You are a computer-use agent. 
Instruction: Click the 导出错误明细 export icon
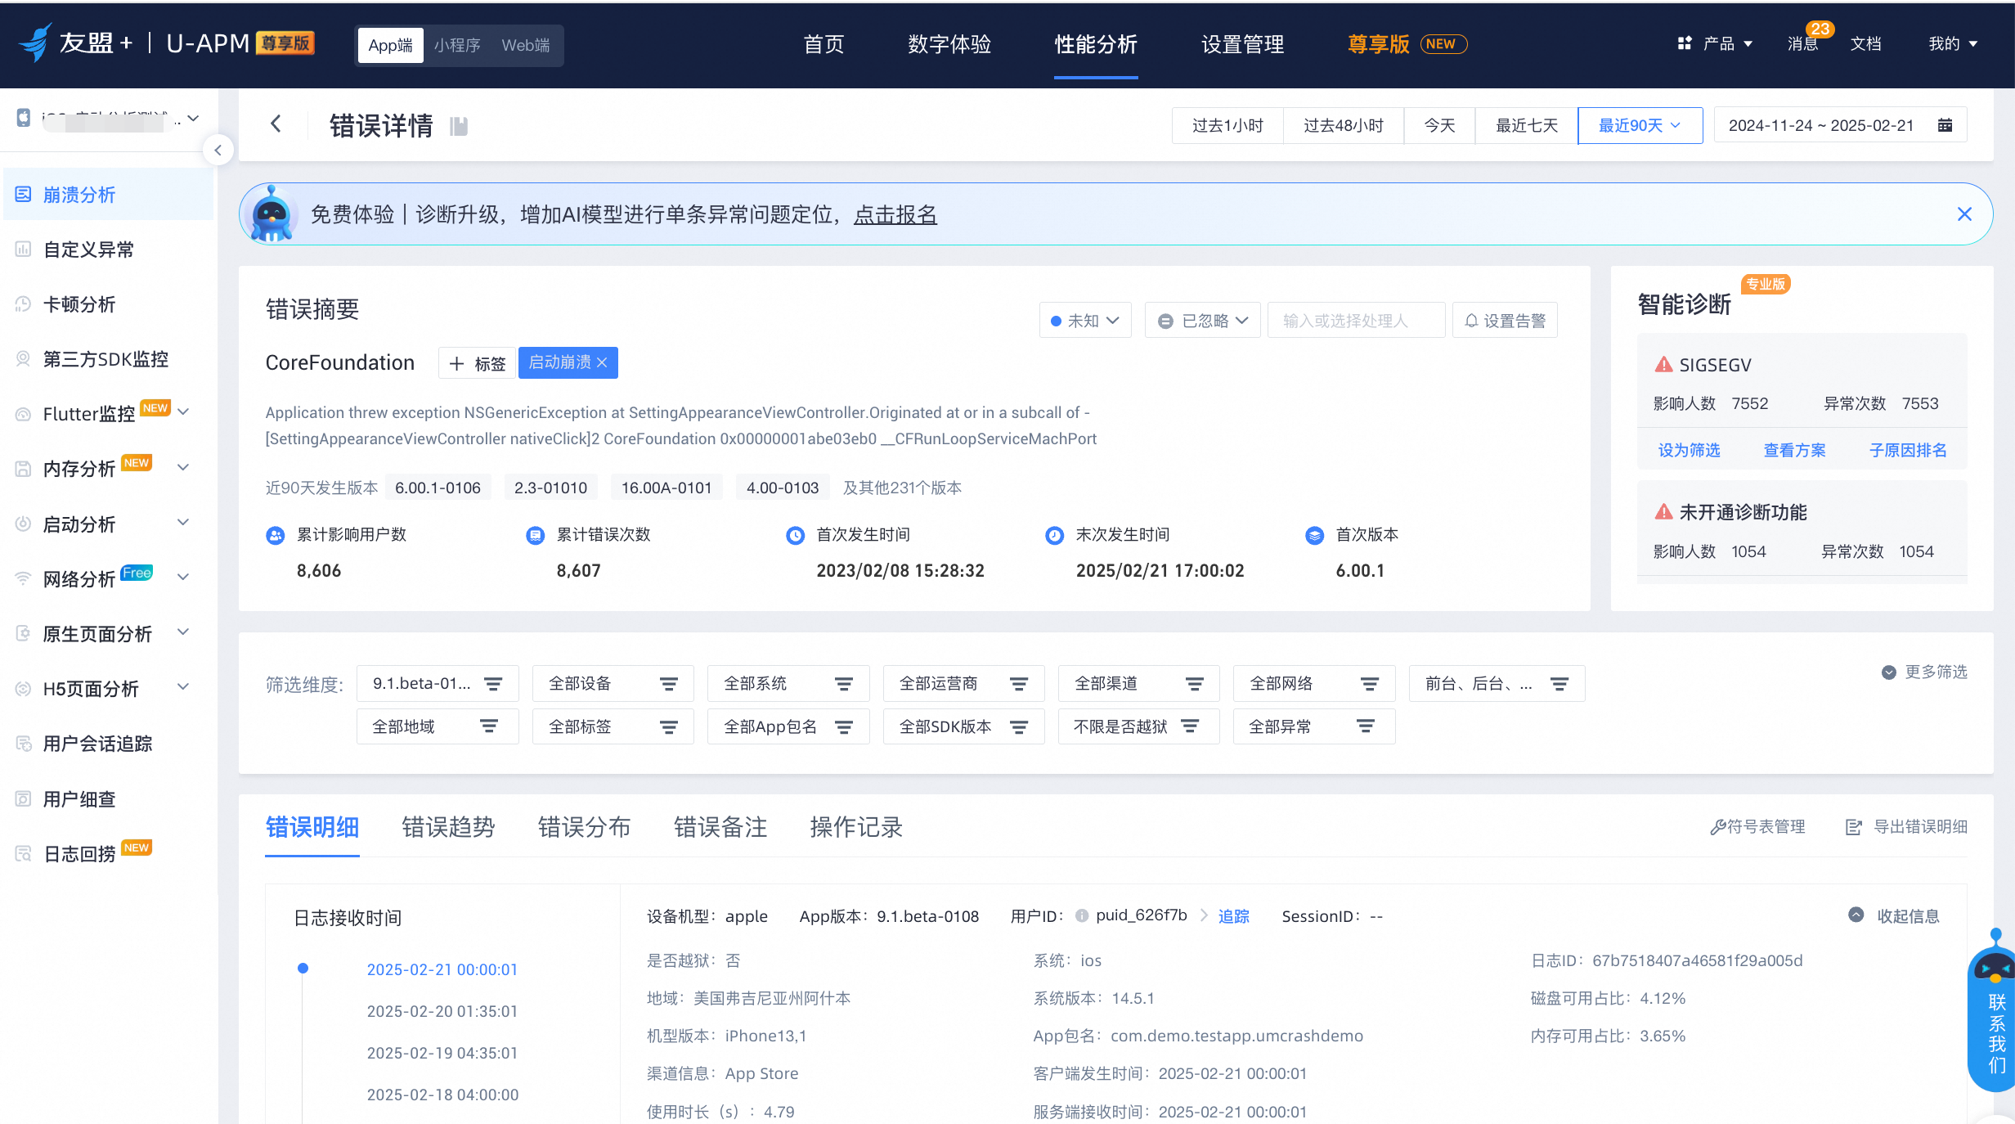click(1853, 827)
